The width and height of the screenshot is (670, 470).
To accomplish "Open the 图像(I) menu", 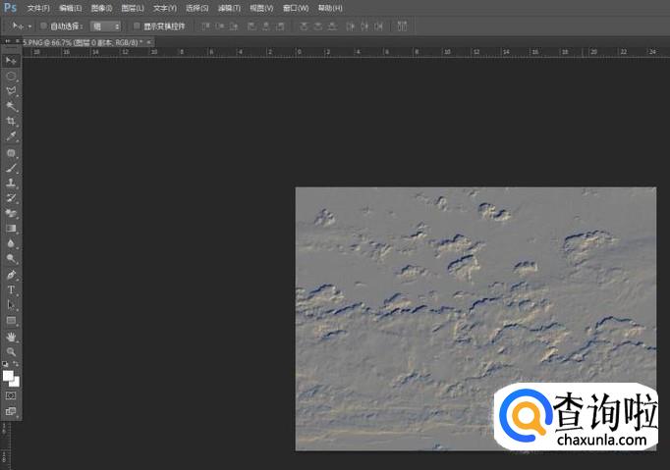I will pos(101,8).
